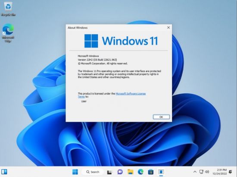Open the Start menu

[75, 172]
